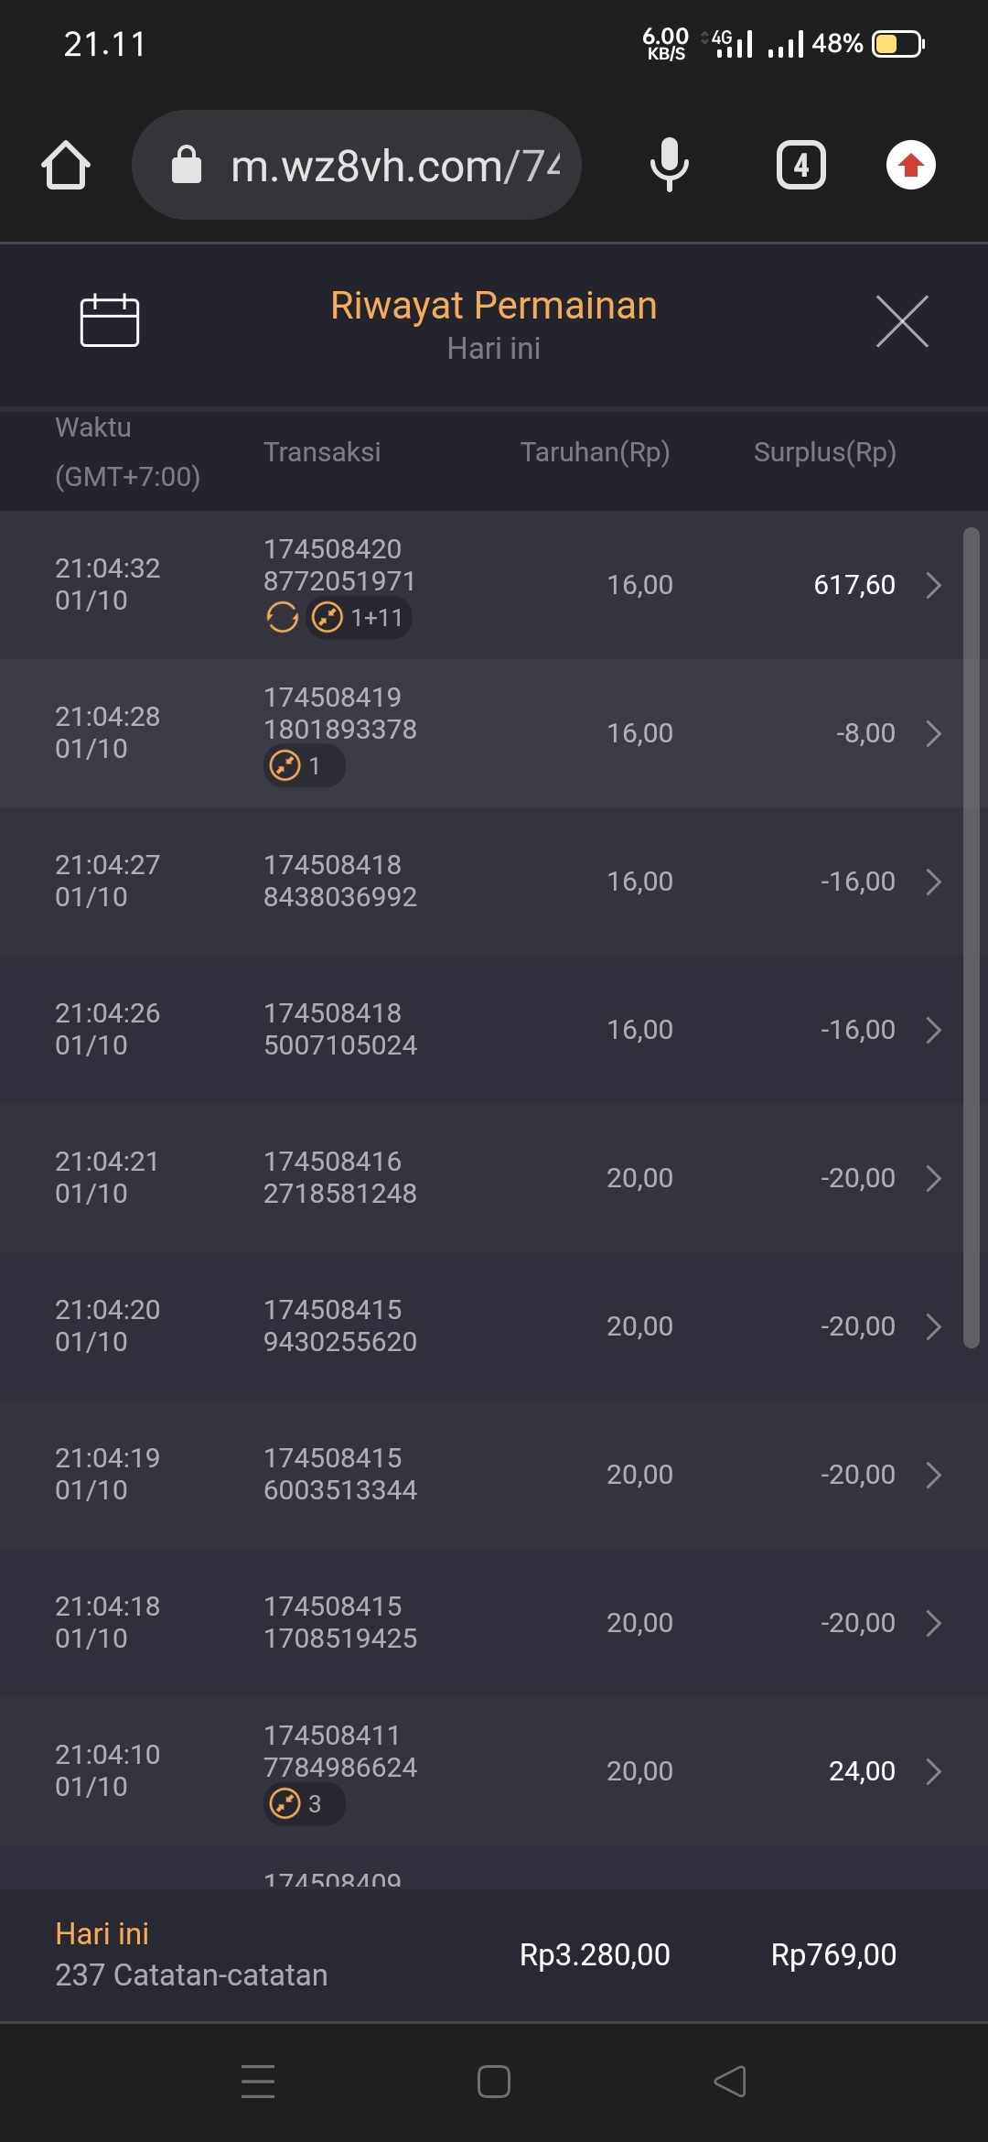Close the Riwayat Permainan panel

(902, 321)
